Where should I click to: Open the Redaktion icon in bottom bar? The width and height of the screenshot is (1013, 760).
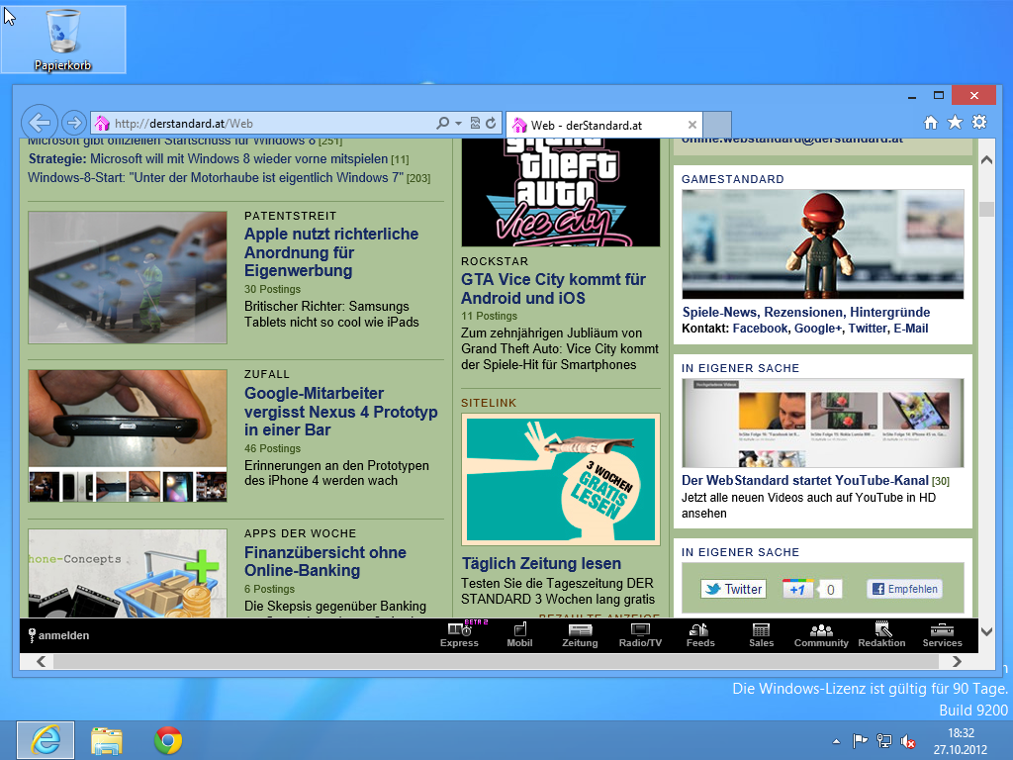click(881, 634)
